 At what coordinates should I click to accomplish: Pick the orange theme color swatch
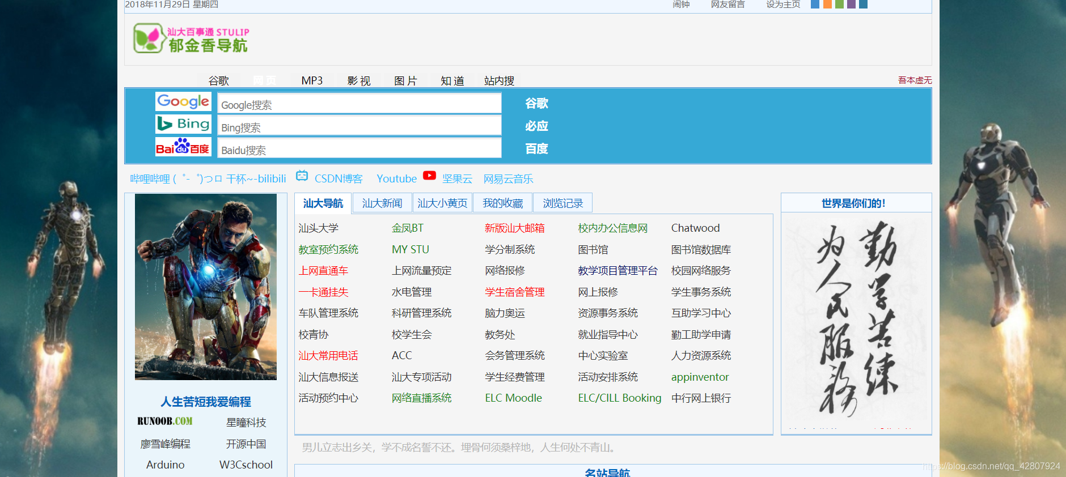827,4
